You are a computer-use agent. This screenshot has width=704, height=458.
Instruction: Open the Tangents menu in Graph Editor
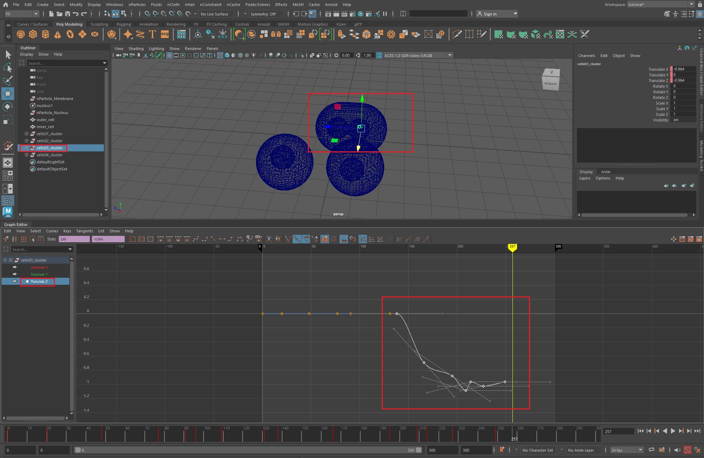[x=85, y=231]
